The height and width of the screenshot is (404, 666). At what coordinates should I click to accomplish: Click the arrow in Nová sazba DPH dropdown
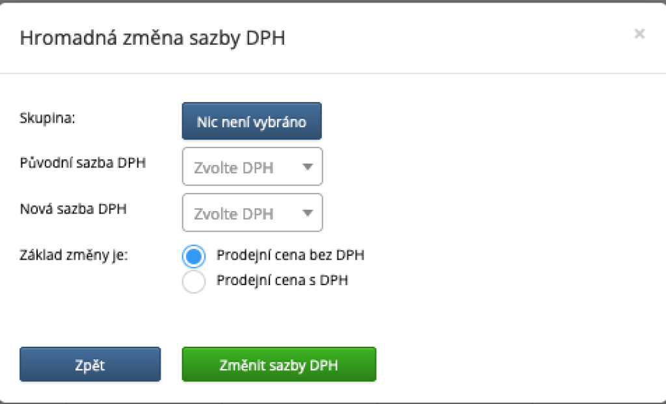point(308,213)
